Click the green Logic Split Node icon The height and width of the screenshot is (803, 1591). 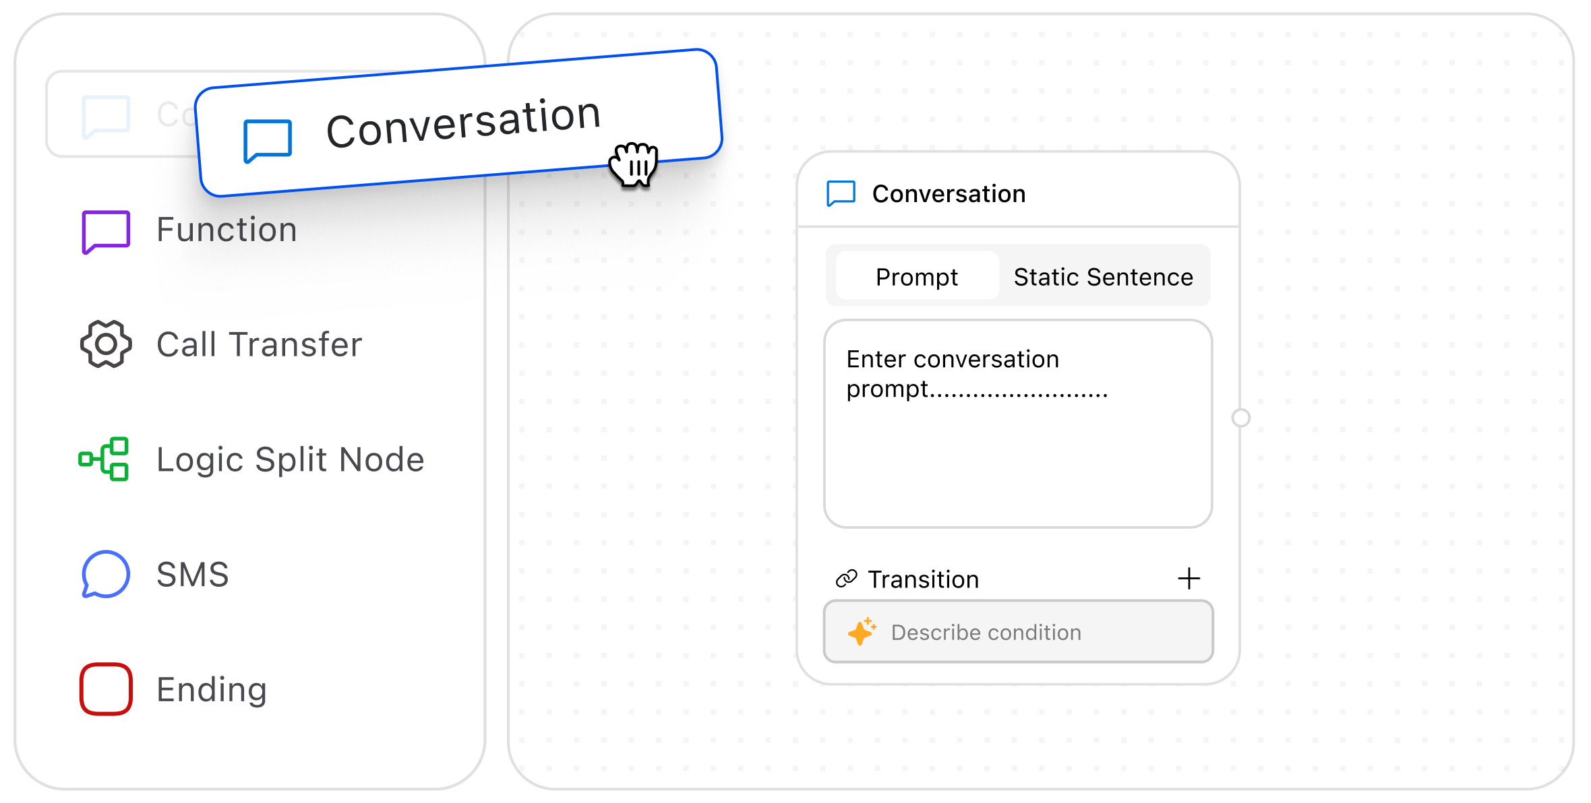point(104,459)
